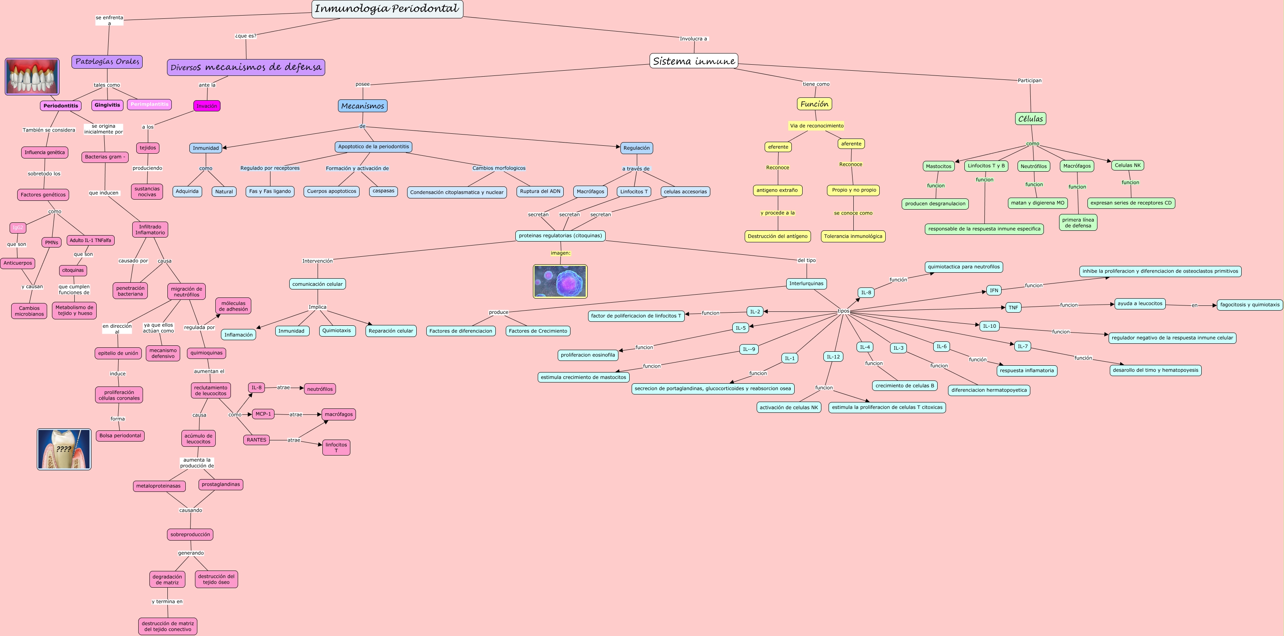Click the Diversos mecanismos de defensa node
Viewport: 1284px width, 636px height.
click(246, 67)
